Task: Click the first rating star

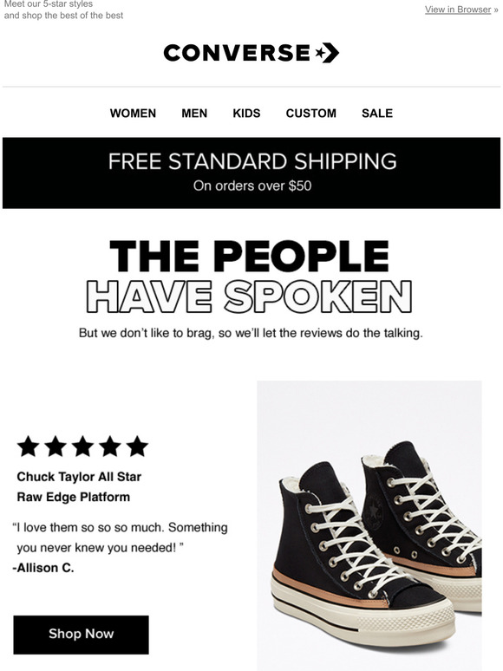Action: pos(29,446)
